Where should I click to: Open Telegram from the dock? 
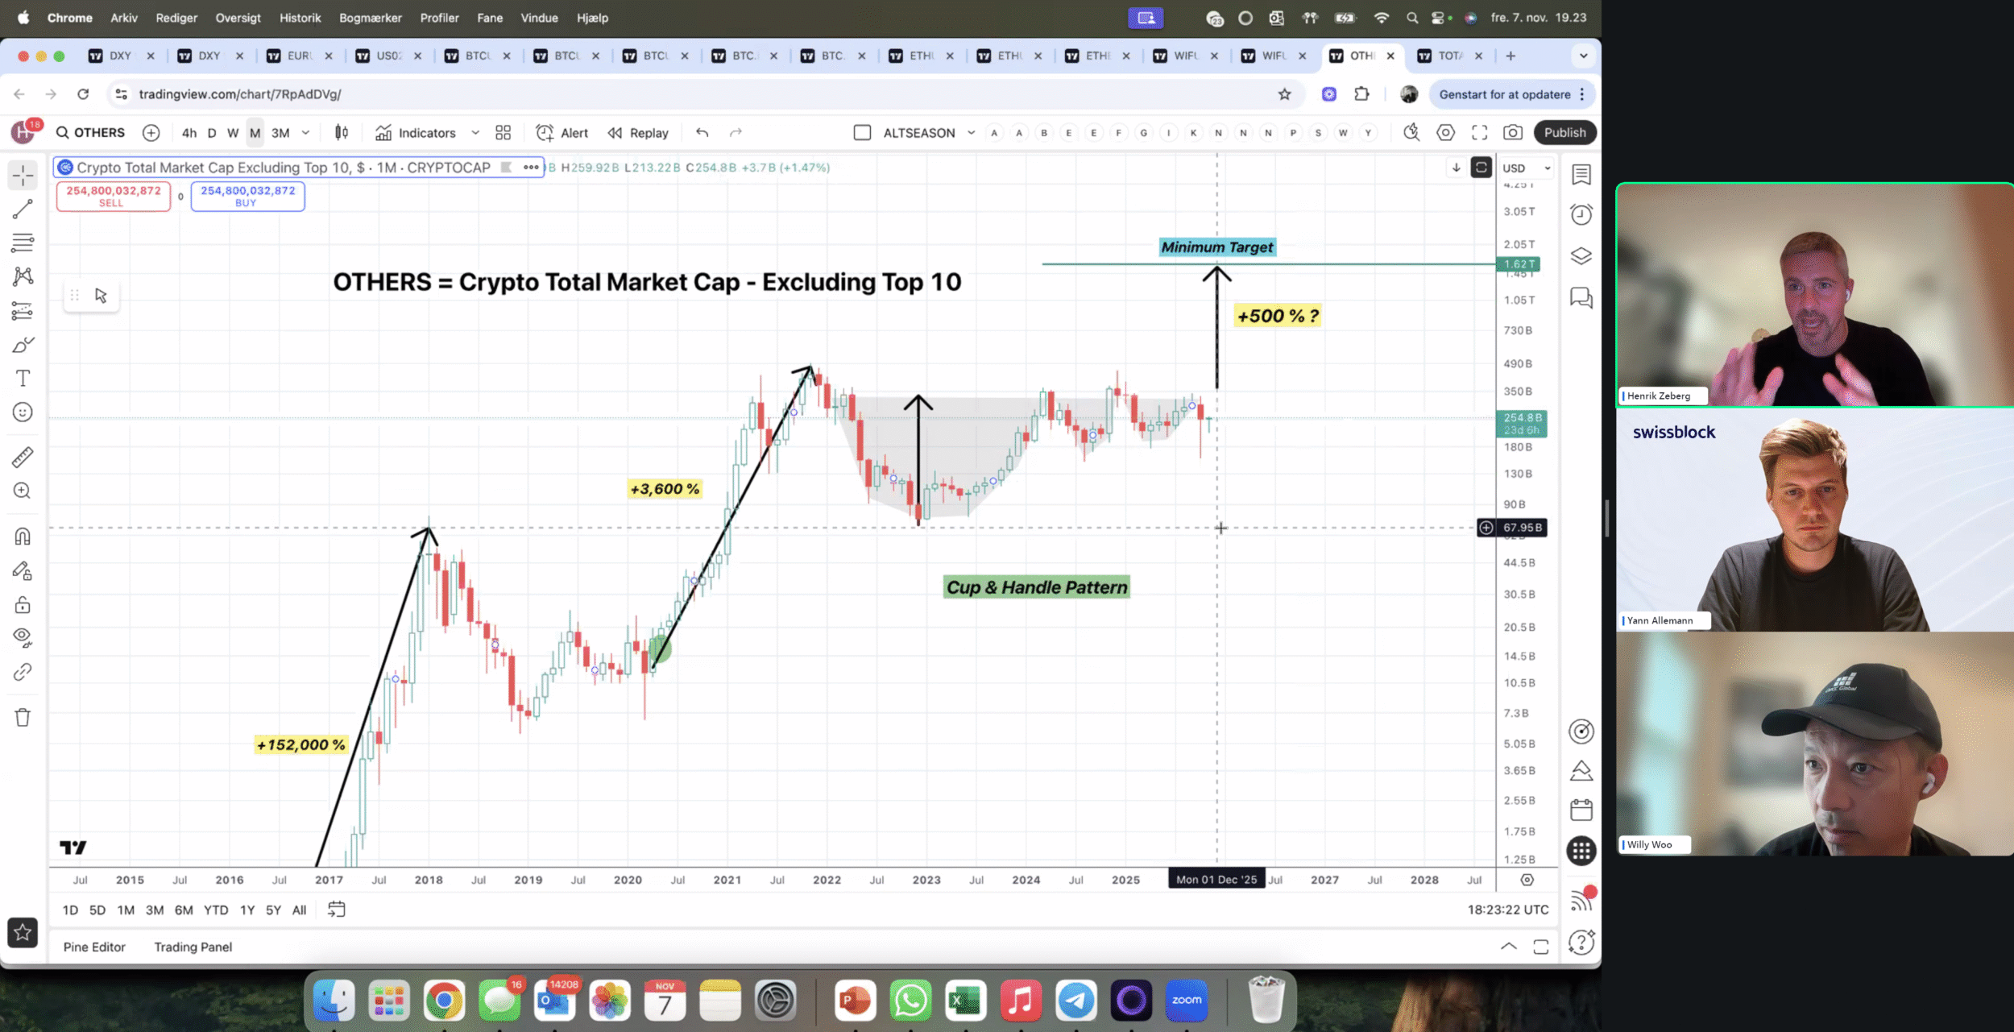pyautogui.click(x=1075, y=1001)
